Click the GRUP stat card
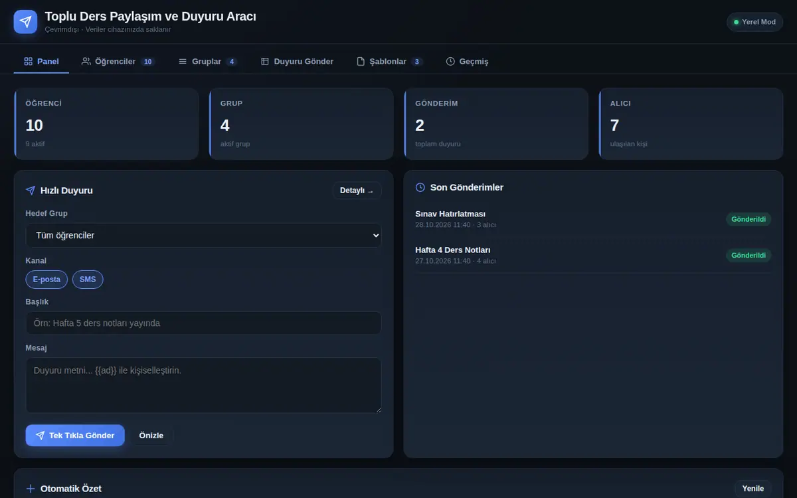 [302, 124]
